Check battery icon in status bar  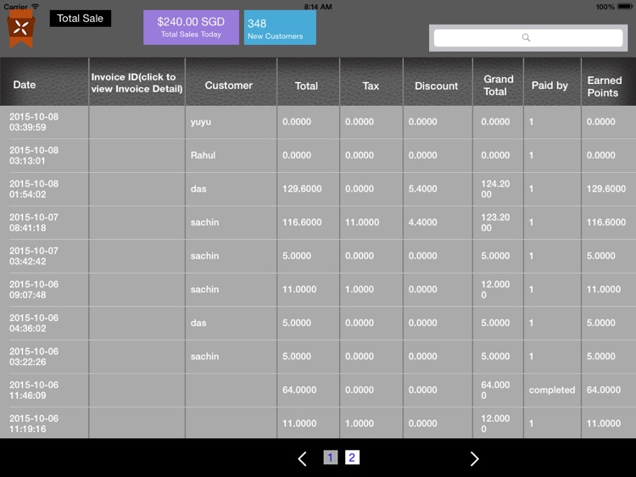(624, 7)
